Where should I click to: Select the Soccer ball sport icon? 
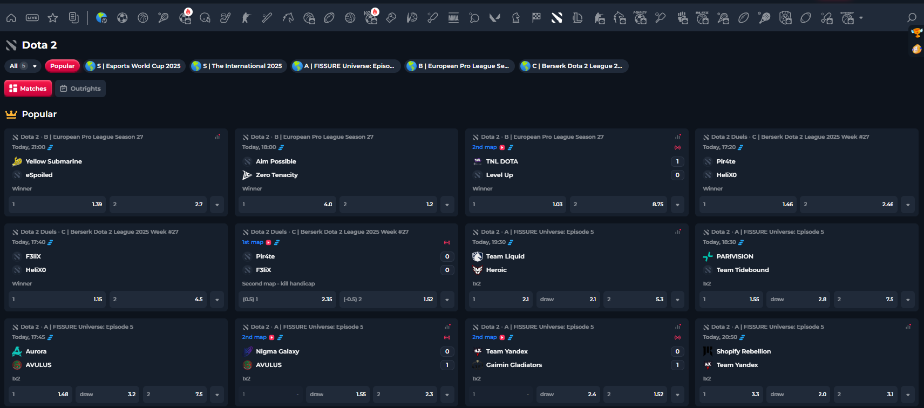(123, 18)
